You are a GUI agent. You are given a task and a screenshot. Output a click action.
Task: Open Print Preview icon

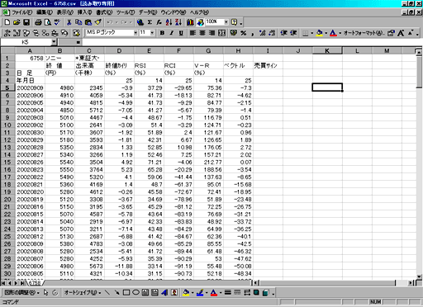(x=48, y=22)
